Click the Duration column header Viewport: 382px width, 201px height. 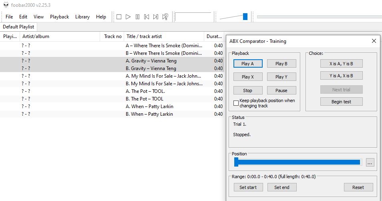[x=214, y=36]
